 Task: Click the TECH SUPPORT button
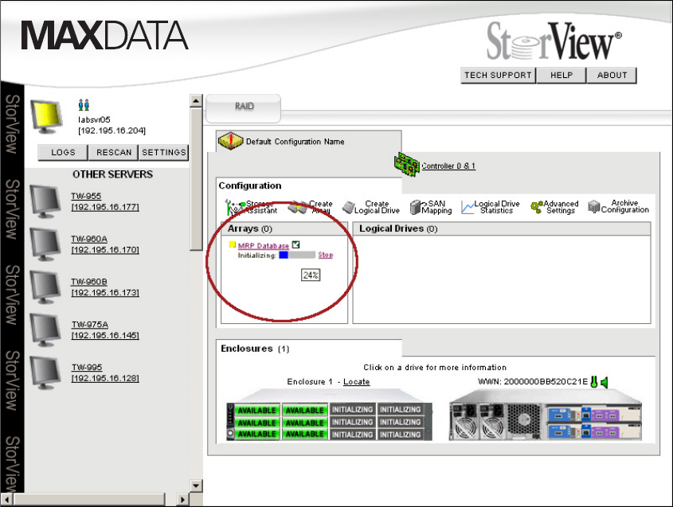coord(498,75)
